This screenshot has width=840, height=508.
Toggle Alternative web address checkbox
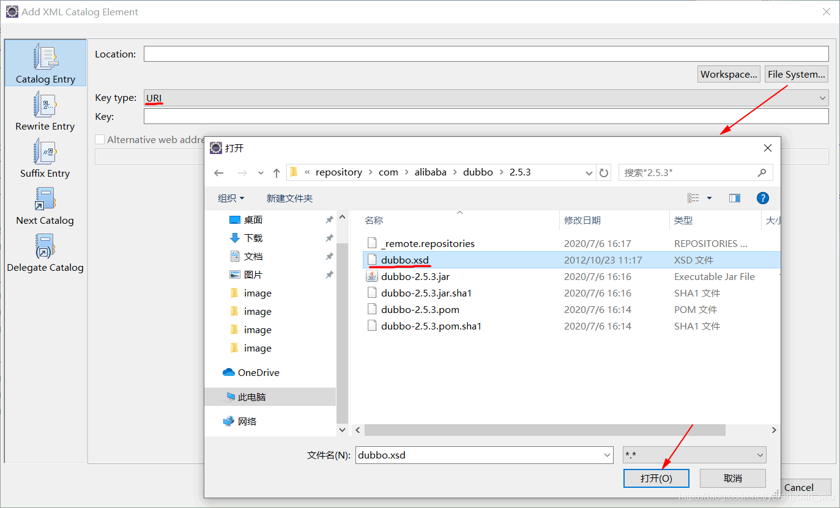(100, 139)
